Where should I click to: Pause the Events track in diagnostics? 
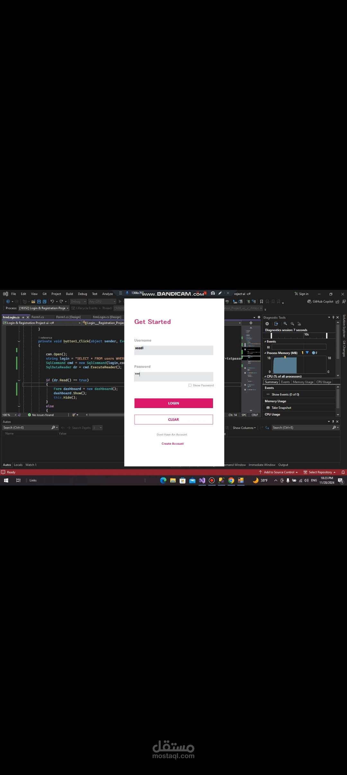tap(268, 347)
